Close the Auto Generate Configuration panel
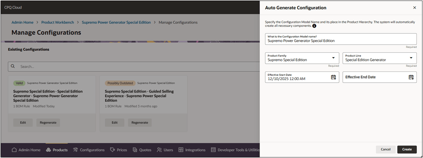Image resolution: width=423 pixels, height=158 pixels. (415, 8)
